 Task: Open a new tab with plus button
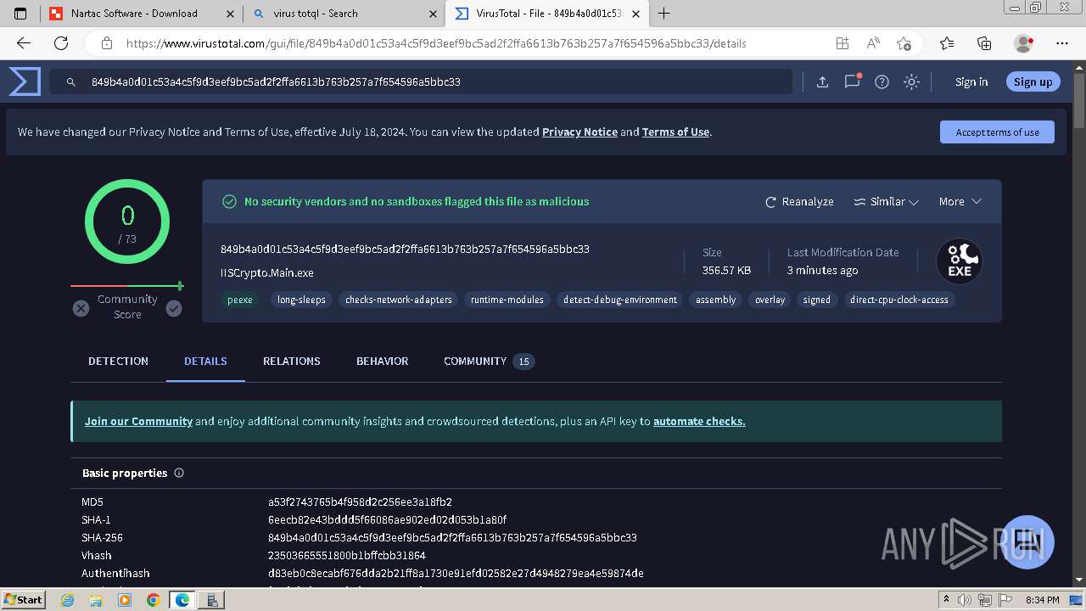coord(664,14)
